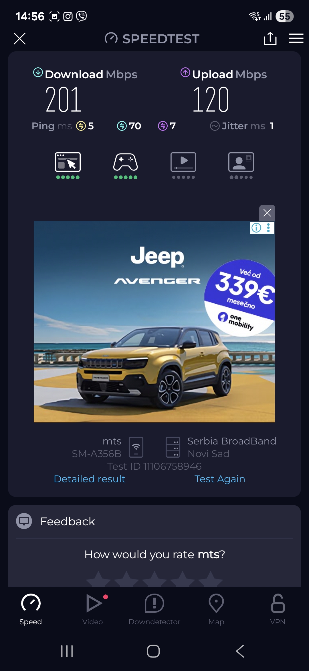Open the Detailed result link

pyautogui.click(x=90, y=479)
